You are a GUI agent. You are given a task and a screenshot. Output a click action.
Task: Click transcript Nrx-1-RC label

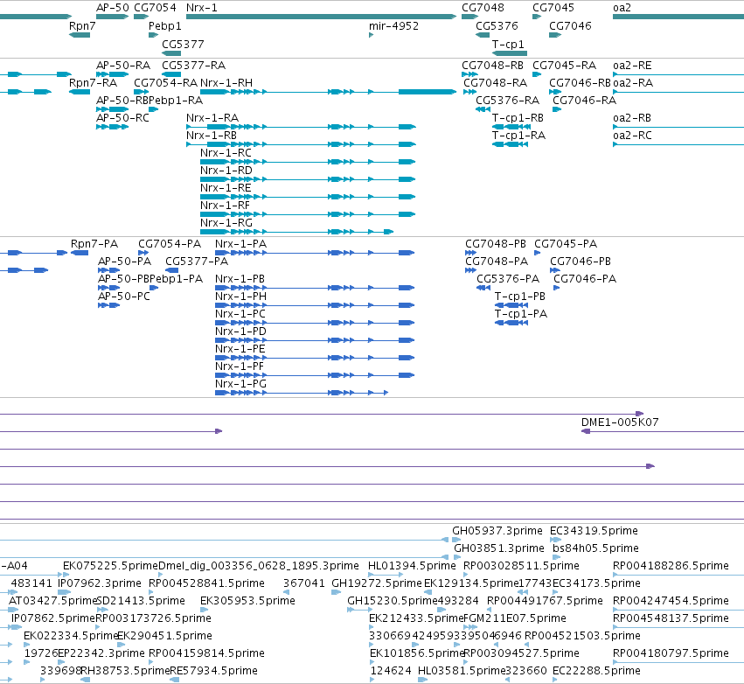click(226, 153)
